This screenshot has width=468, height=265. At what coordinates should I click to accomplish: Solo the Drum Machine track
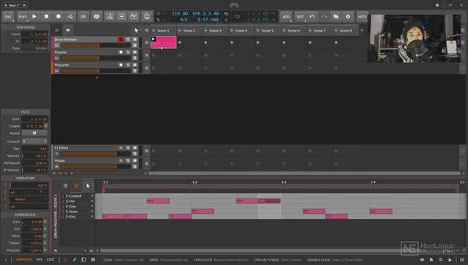(x=128, y=39)
